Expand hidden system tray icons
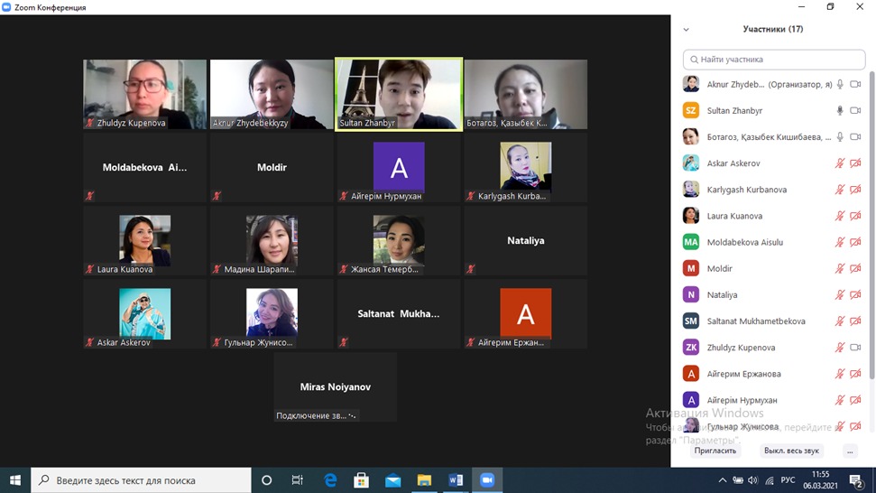This screenshot has height=493, width=876. point(722,480)
